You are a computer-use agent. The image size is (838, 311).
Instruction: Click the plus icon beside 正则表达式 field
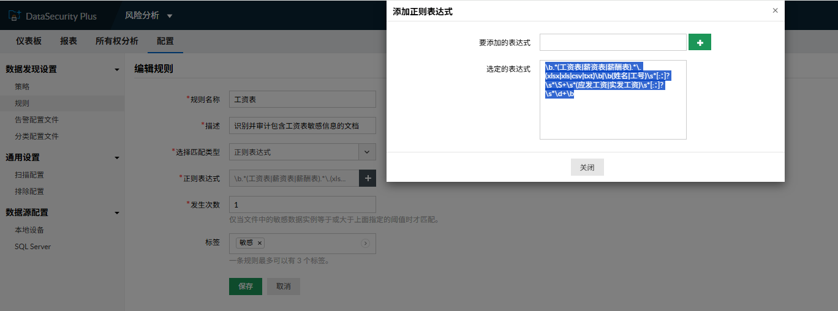coord(368,178)
